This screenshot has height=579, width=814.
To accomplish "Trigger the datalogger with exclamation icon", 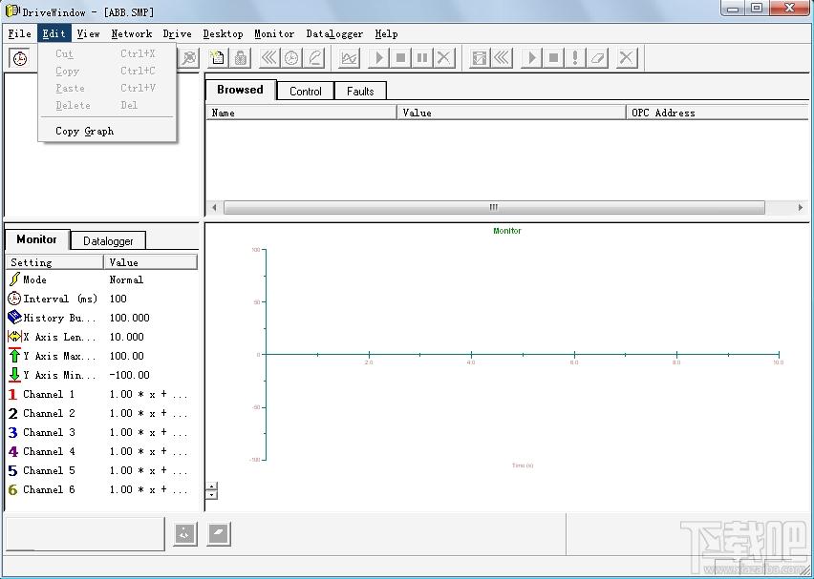I will coord(575,57).
